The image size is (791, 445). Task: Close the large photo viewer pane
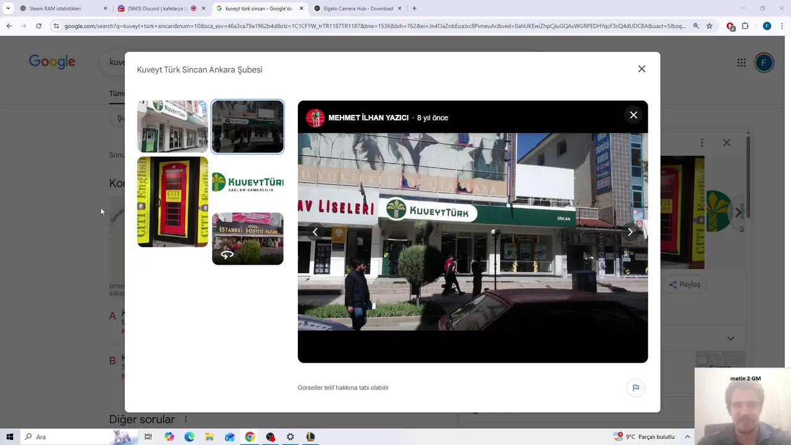click(x=633, y=115)
